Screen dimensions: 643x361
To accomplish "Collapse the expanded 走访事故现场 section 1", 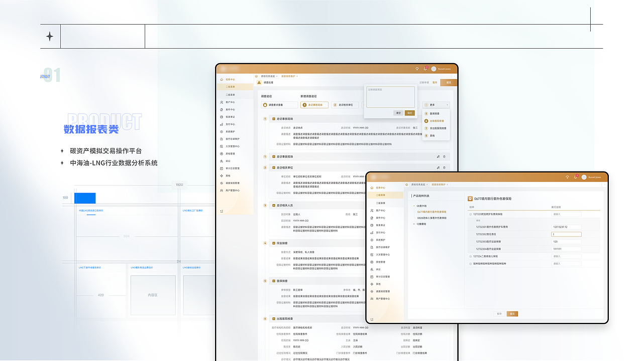I will tap(274, 119).
